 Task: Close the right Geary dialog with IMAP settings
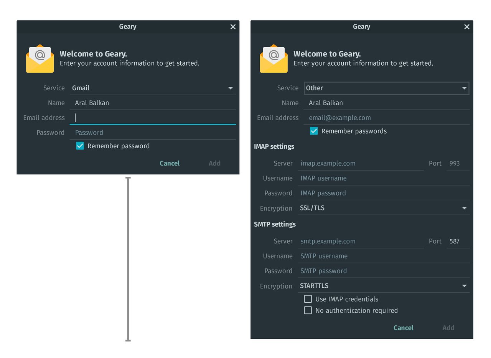click(x=467, y=27)
